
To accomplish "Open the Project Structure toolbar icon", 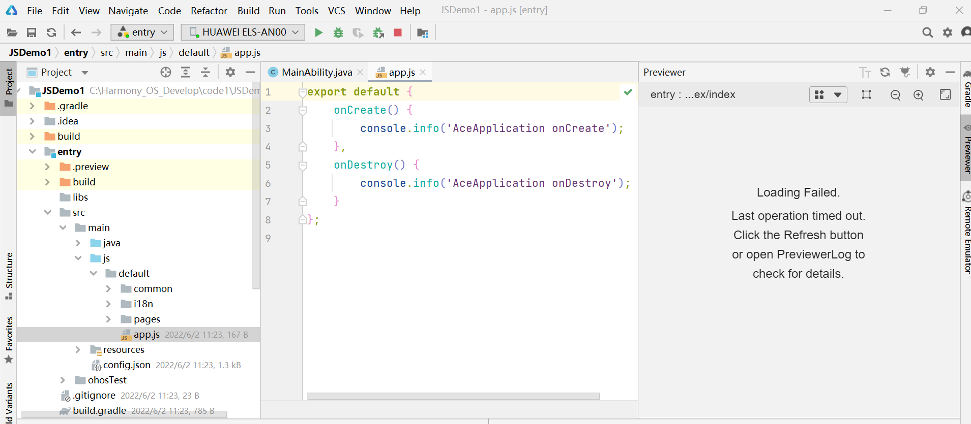I will pyautogui.click(x=423, y=32).
